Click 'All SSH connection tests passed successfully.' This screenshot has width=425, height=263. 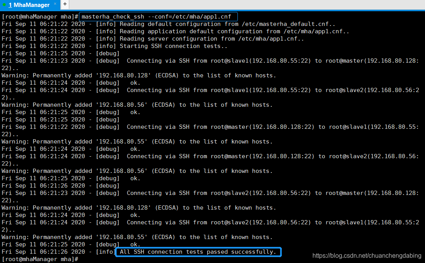point(198,252)
